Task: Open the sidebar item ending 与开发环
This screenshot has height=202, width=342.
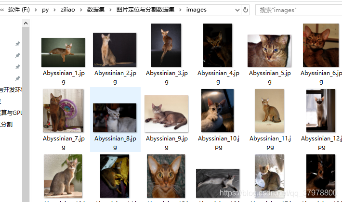Action: click(11, 89)
